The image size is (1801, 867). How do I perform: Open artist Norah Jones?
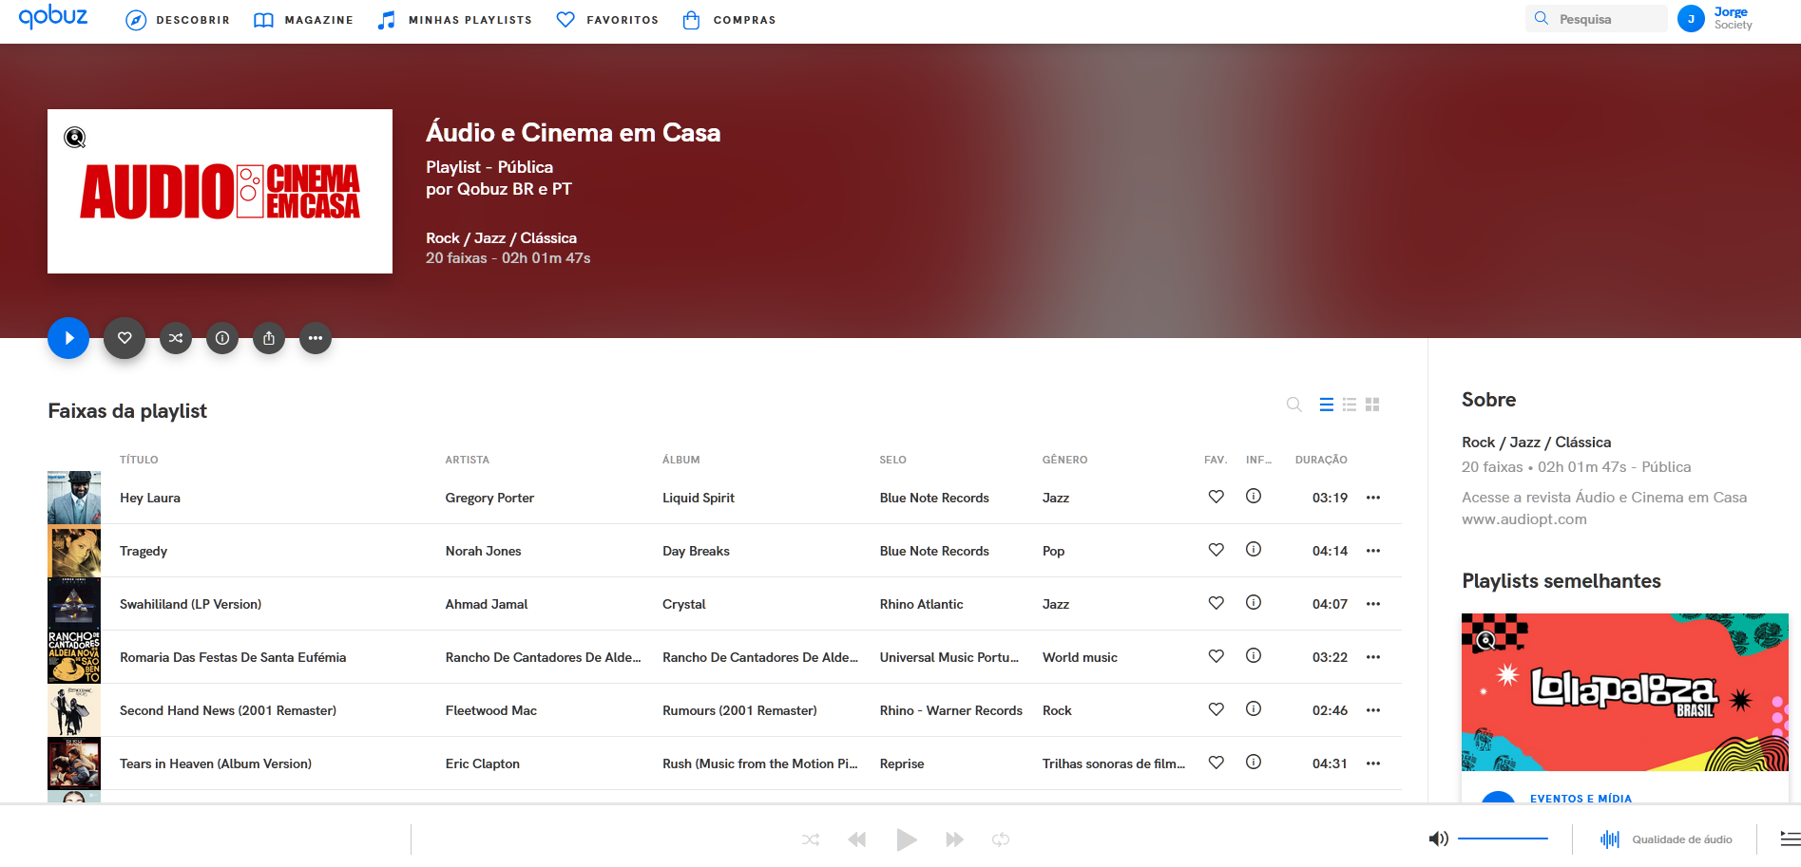pos(483,551)
